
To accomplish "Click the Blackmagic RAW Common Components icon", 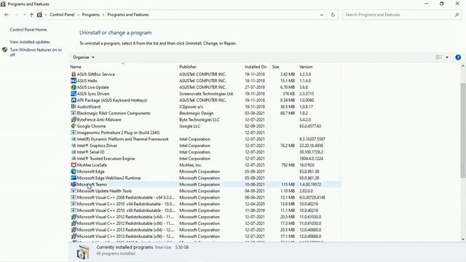I will click(x=74, y=114).
